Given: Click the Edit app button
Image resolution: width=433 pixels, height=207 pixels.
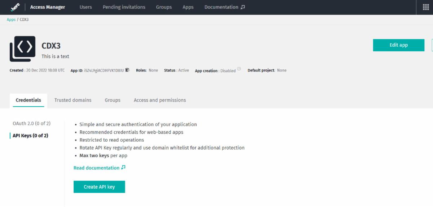Looking at the screenshot, I should [x=399, y=45].
